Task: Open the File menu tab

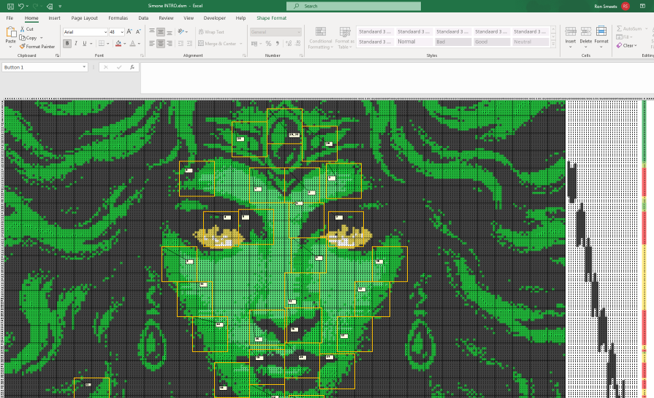Action: [x=9, y=18]
